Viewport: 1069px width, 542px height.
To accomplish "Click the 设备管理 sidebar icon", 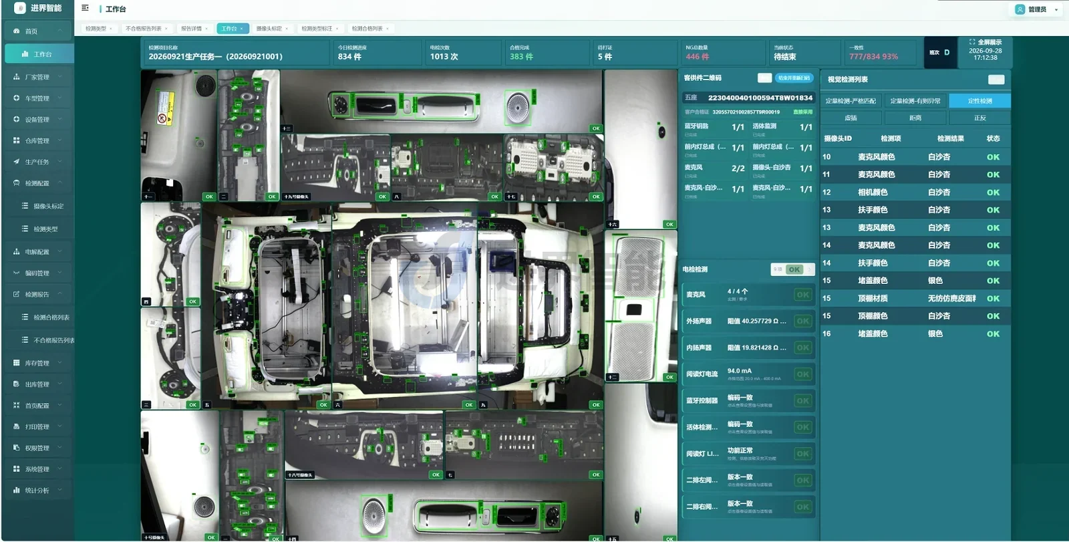I will 17,119.
